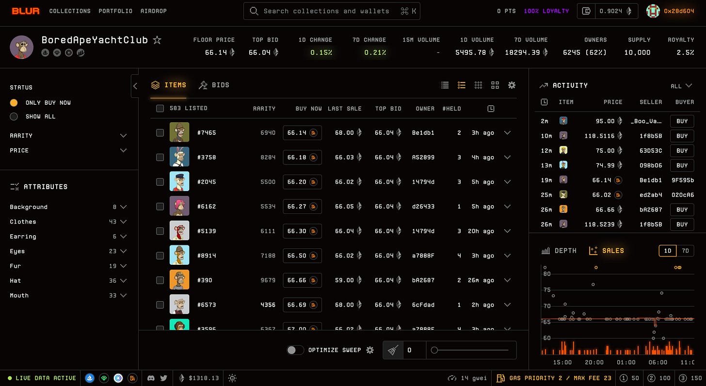706x386 pixels.
Task: Switch to large grid view icon
Action: [x=495, y=85]
